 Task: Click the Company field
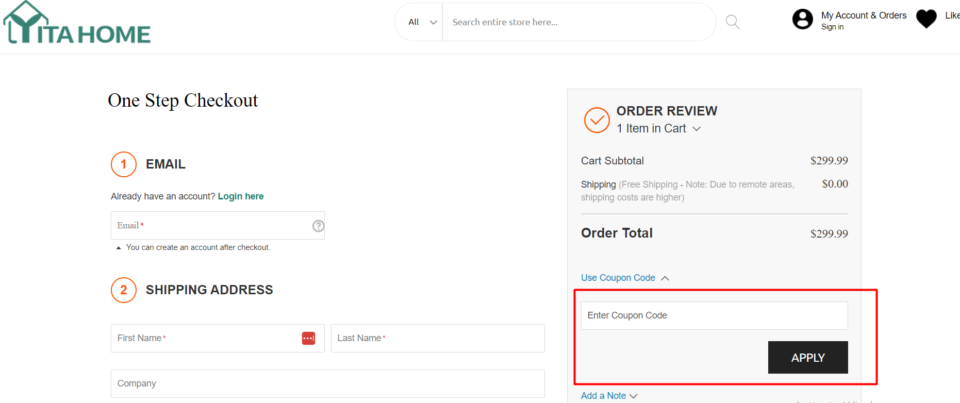[x=328, y=383]
